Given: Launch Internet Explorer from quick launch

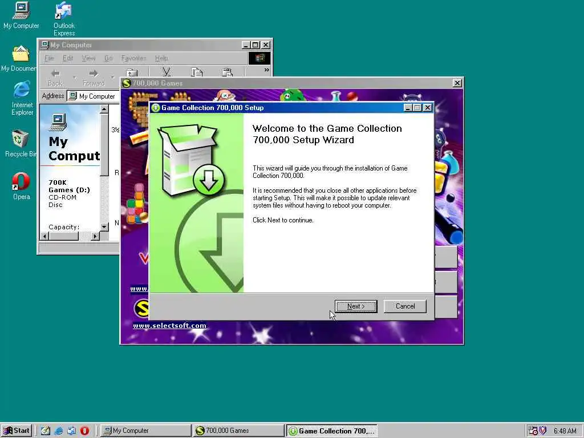Looking at the screenshot, I should tap(59, 431).
